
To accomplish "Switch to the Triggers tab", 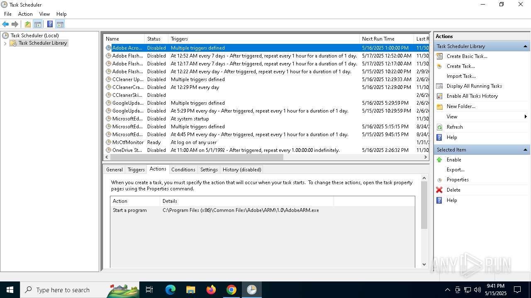I will tap(136, 170).
